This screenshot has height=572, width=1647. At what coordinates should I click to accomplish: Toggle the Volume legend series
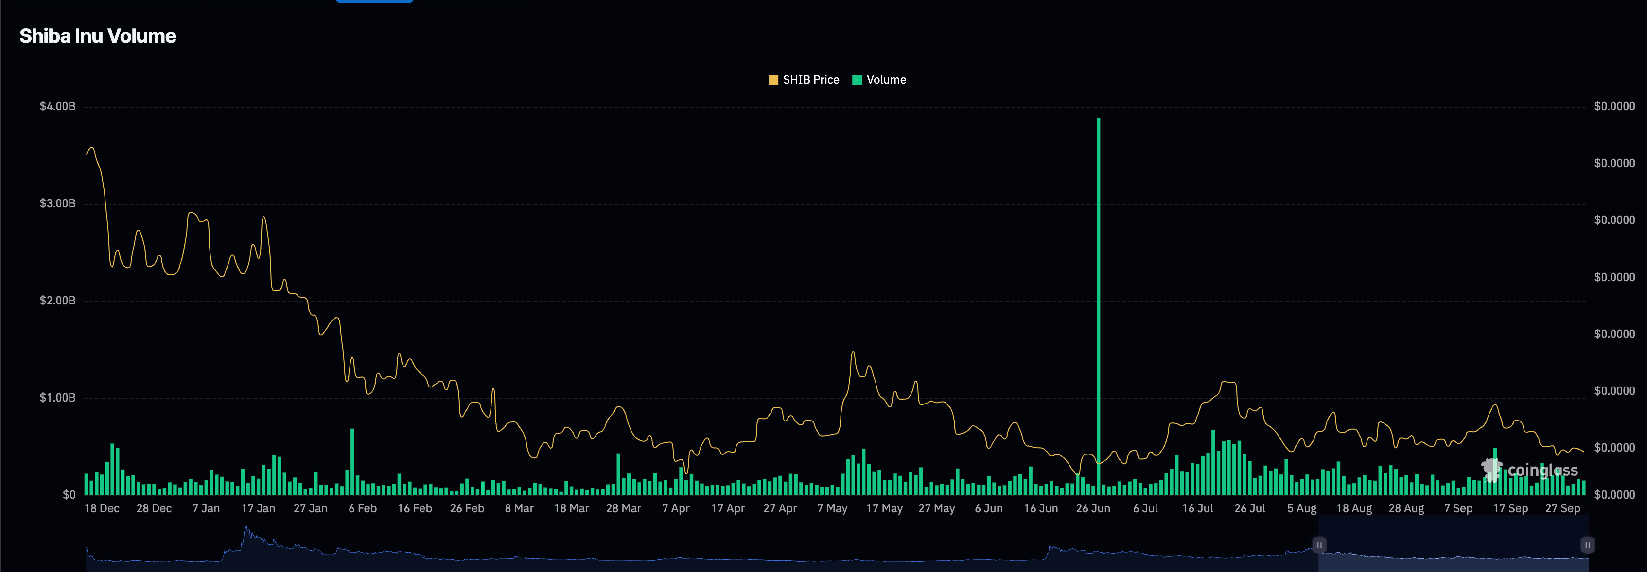[x=886, y=80]
